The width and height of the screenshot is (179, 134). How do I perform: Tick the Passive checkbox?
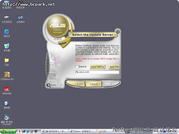coord(77,67)
